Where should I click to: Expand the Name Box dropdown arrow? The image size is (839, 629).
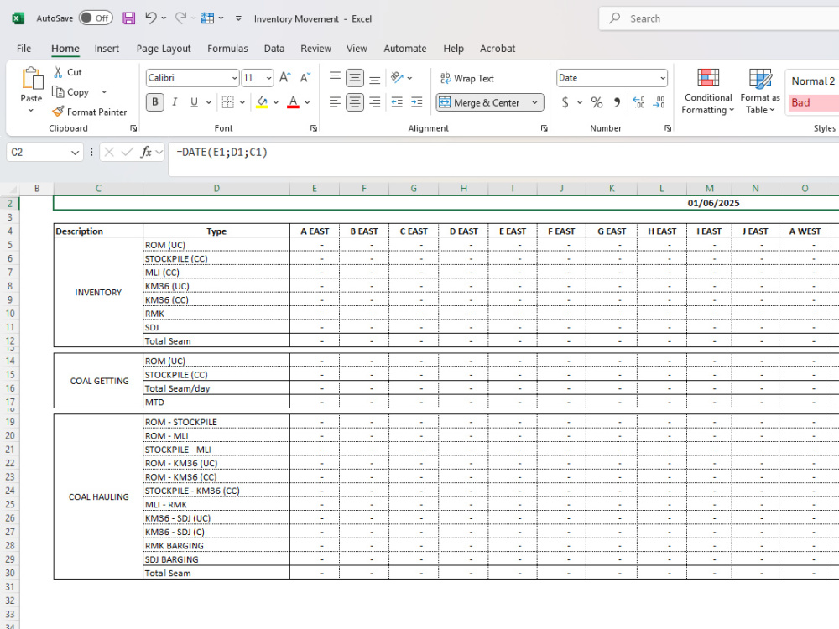pos(75,153)
